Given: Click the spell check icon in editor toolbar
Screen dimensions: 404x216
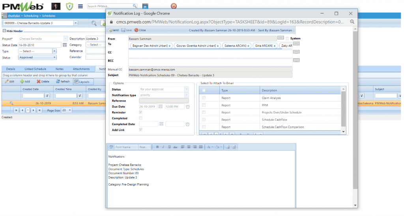Looking at the screenshot, I should pos(111,147).
